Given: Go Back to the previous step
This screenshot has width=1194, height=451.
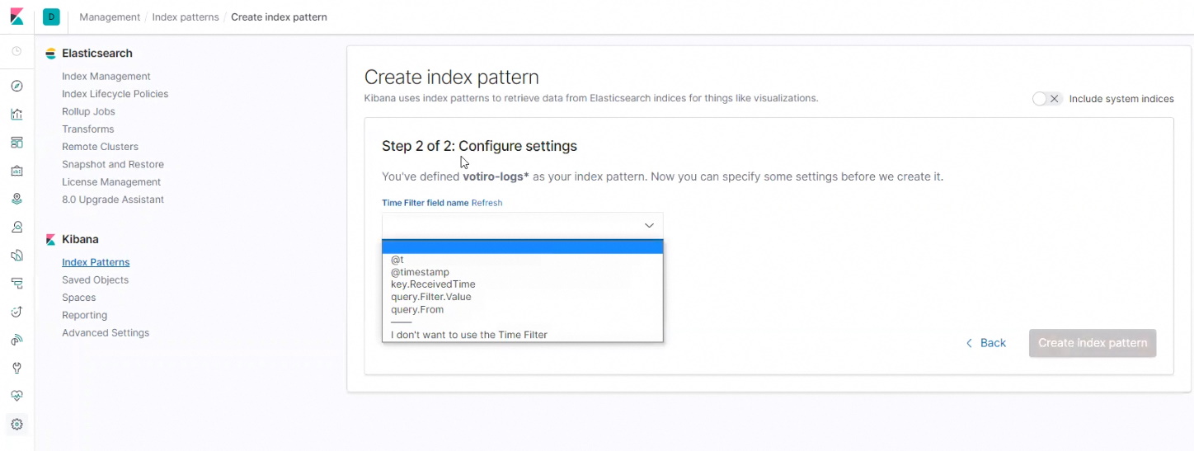Looking at the screenshot, I should pyautogui.click(x=986, y=343).
